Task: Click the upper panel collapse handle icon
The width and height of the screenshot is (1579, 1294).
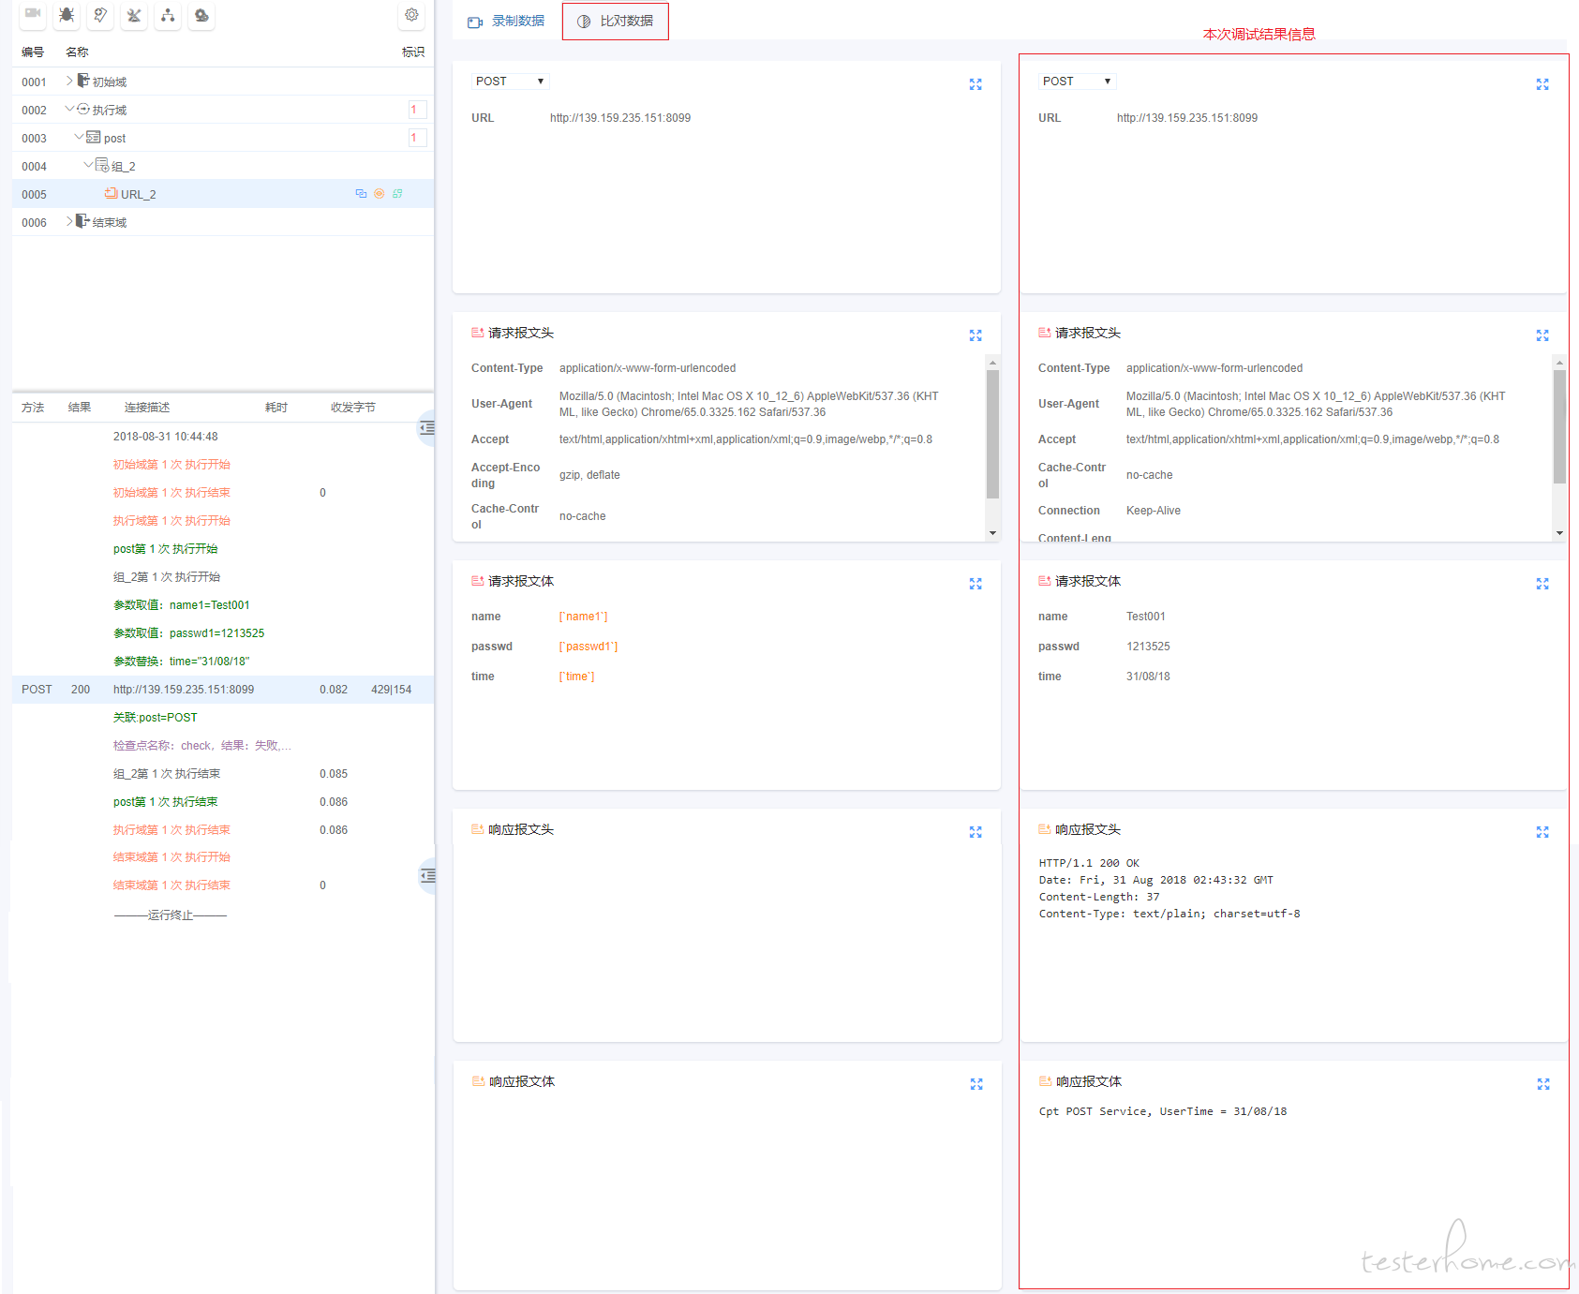Action: click(x=427, y=427)
